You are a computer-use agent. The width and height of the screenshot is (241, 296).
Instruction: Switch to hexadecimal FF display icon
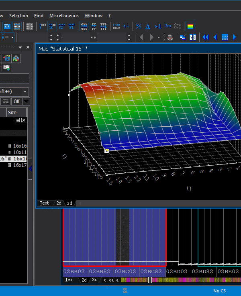(94, 26)
